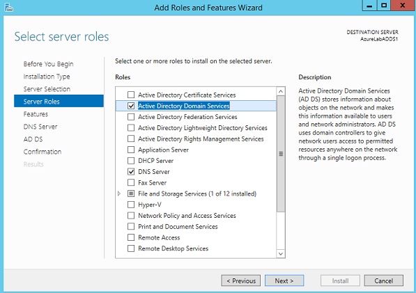Click the wizard icon in the title bar
The image size is (416, 293).
[x=9, y=8]
